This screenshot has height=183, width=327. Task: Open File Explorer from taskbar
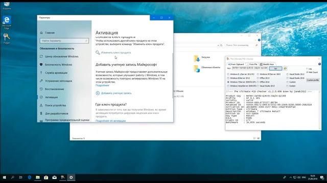pyautogui.click(x=38, y=177)
